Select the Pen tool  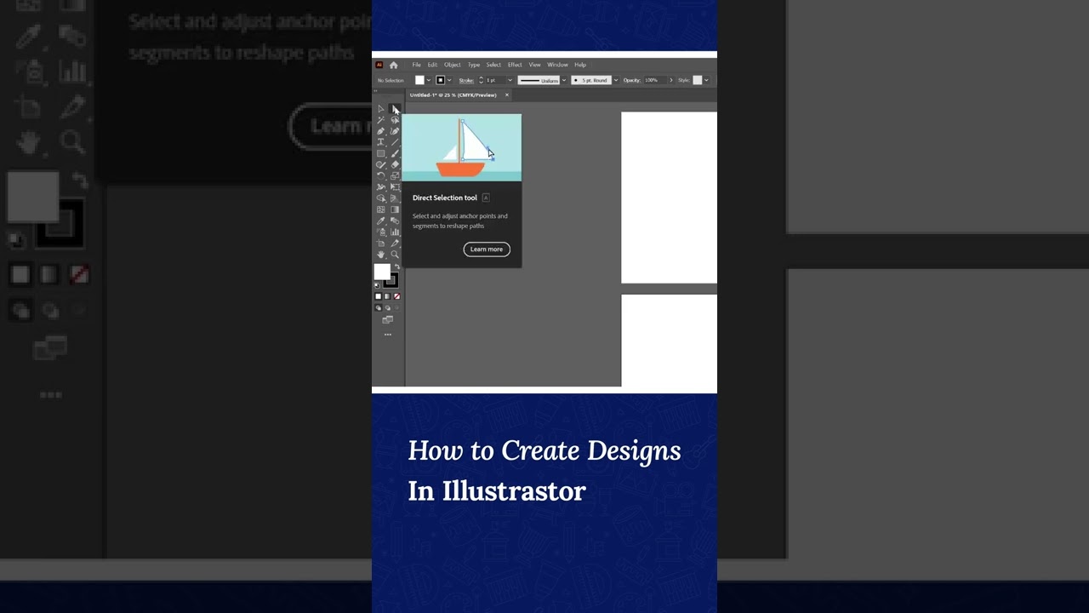click(x=381, y=131)
